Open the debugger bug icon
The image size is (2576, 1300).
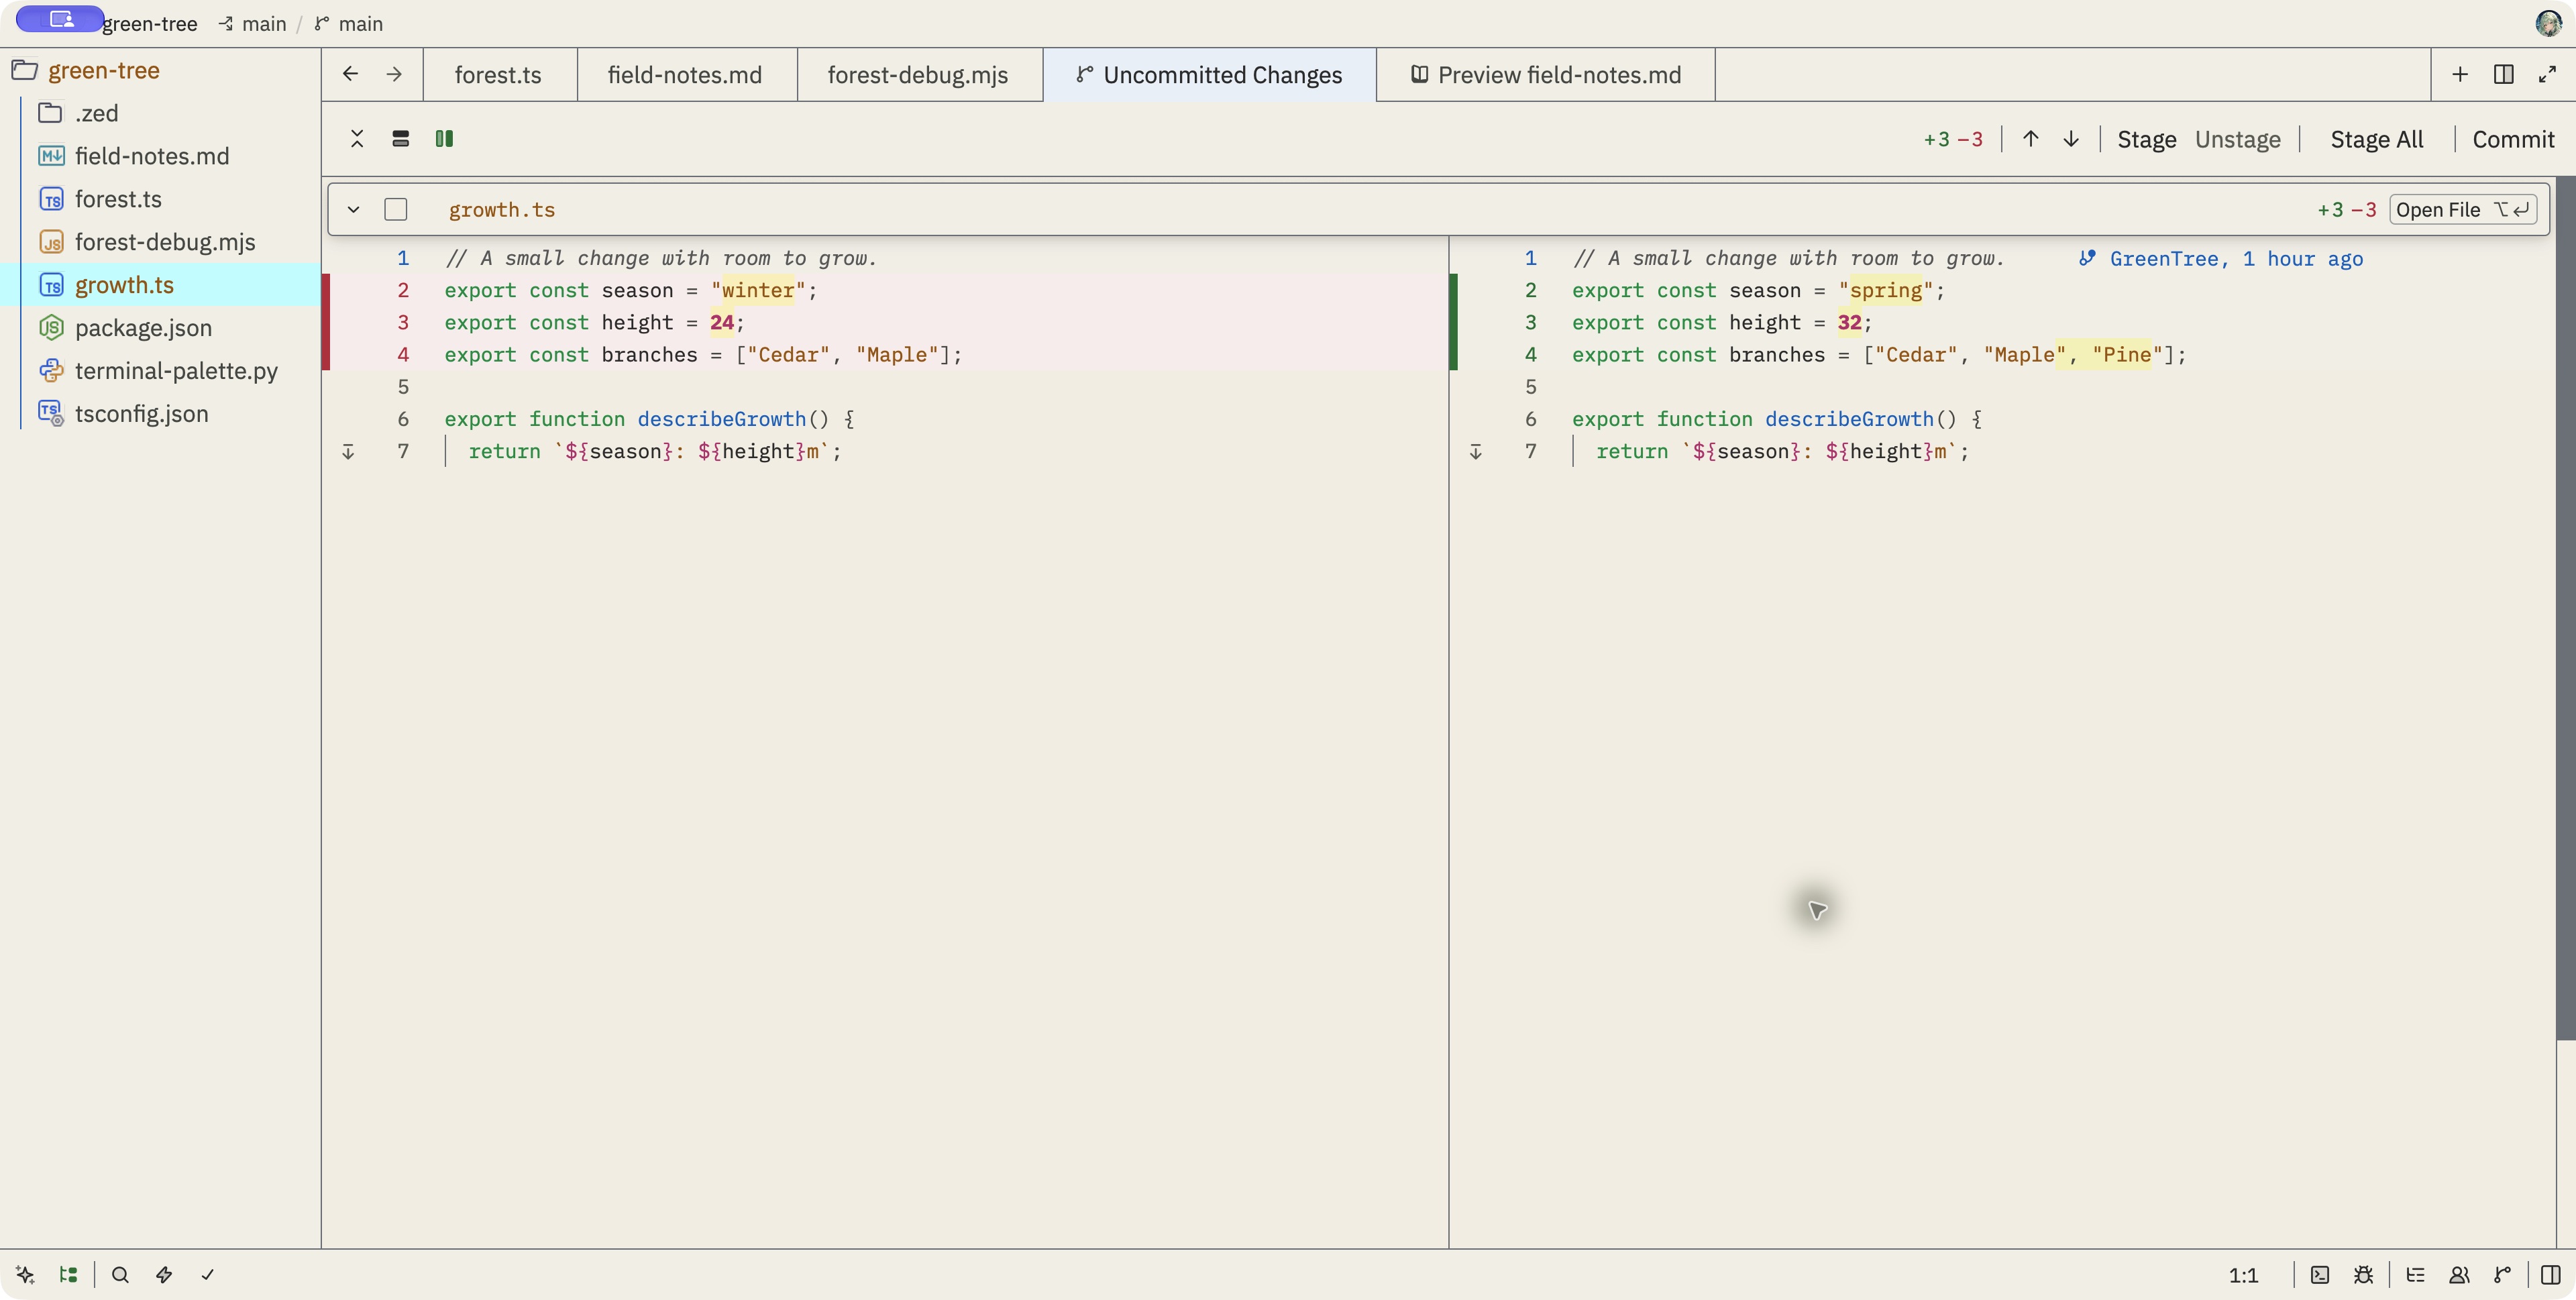point(2363,1274)
